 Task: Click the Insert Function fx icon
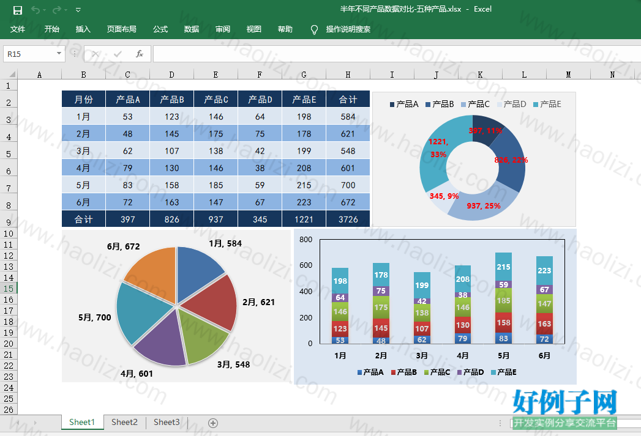tap(140, 54)
